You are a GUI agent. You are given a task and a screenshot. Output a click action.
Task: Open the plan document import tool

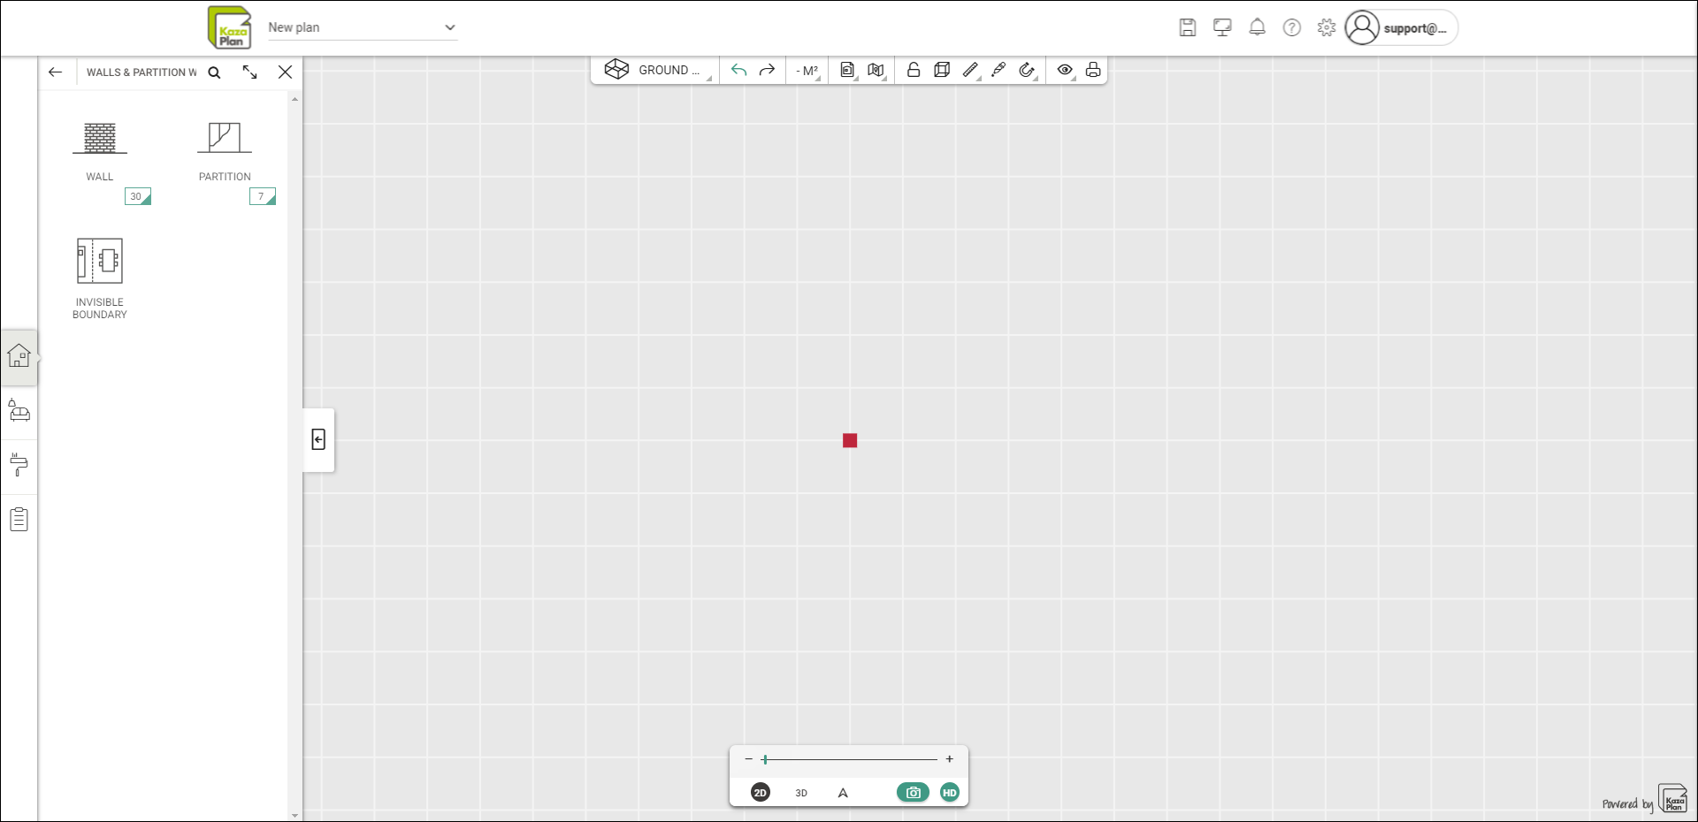click(x=847, y=70)
